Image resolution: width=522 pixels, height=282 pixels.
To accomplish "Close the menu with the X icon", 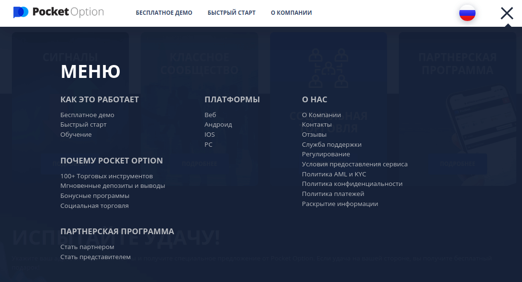I will pos(507,13).
